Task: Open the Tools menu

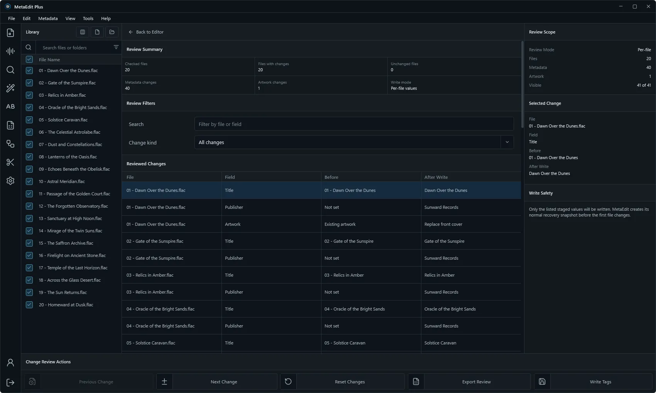Action: 88,18
